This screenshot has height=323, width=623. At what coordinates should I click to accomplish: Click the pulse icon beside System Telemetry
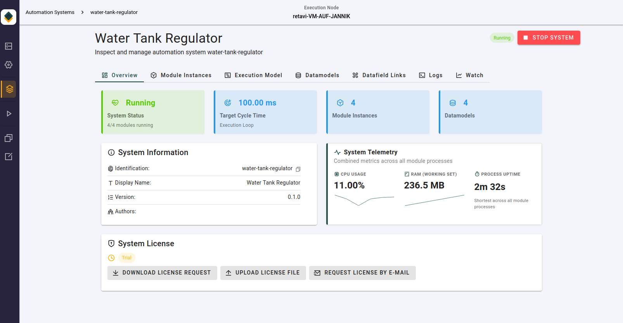pos(337,152)
